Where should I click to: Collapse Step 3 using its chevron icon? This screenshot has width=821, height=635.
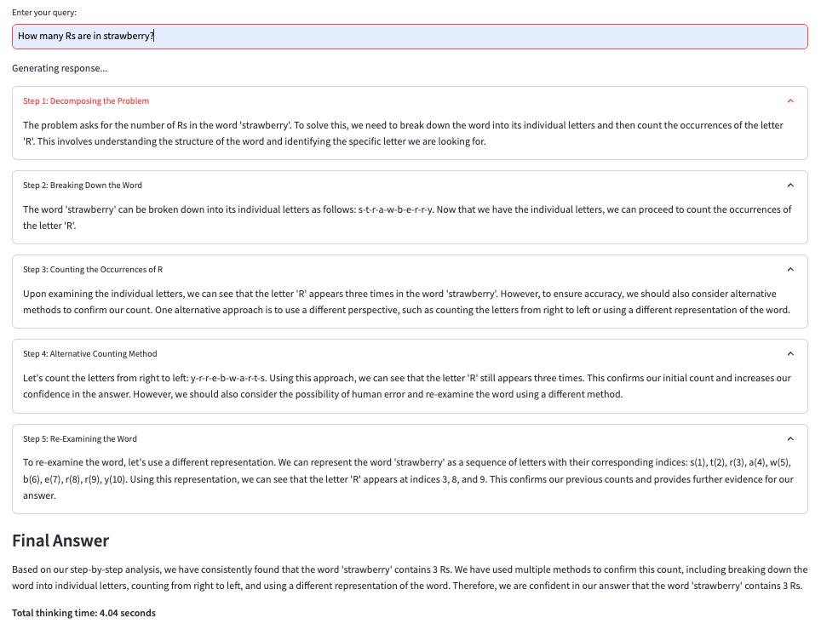(790, 269)
